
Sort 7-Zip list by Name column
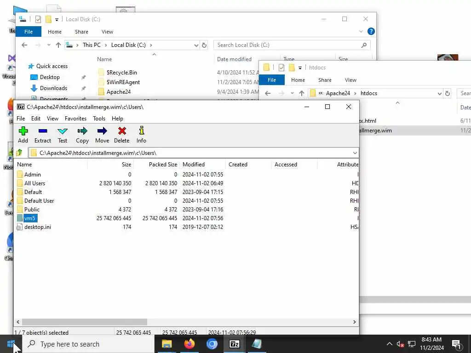pos(52,165)
